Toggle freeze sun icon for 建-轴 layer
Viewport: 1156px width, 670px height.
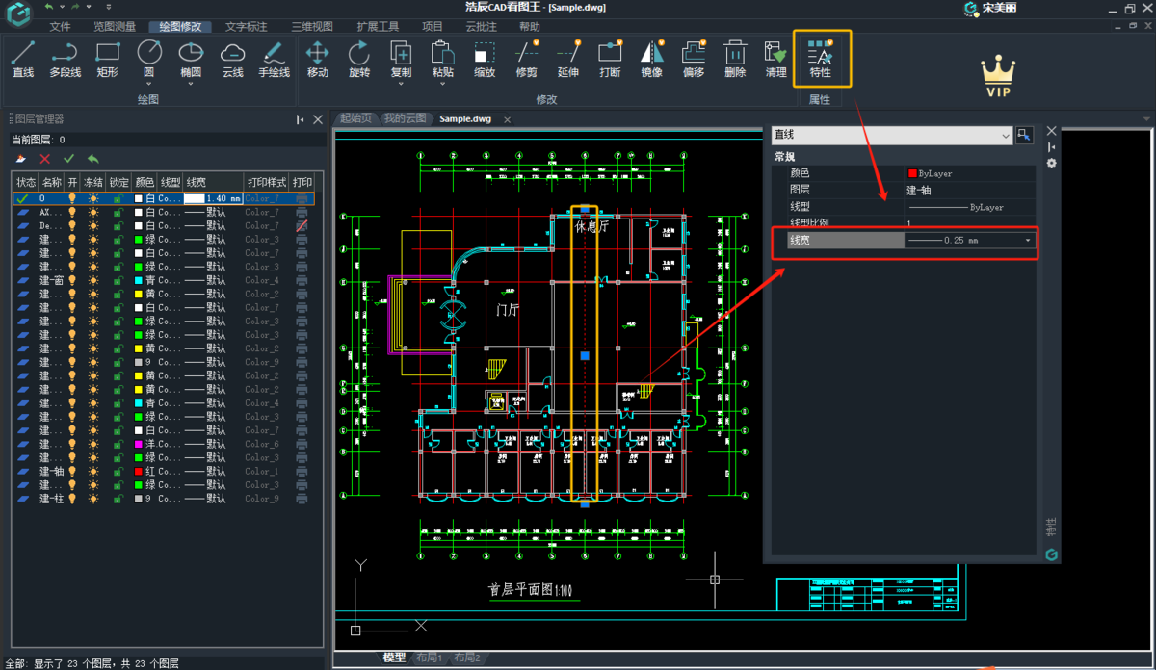[93, 472]
